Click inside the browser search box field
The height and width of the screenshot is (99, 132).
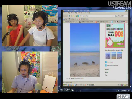coord(122,16)
